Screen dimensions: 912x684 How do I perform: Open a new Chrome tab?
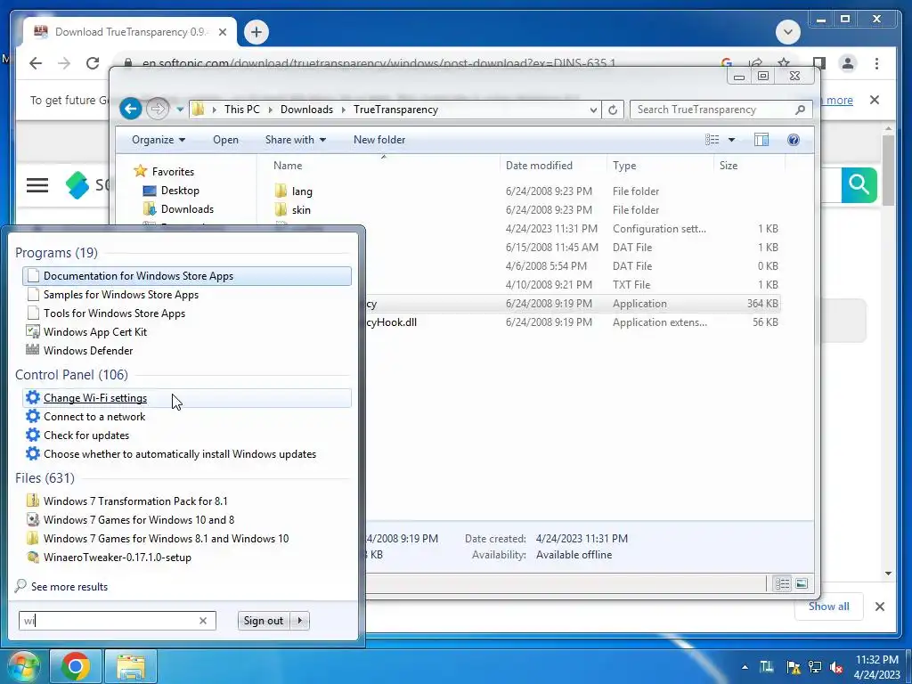click(256, 32)
